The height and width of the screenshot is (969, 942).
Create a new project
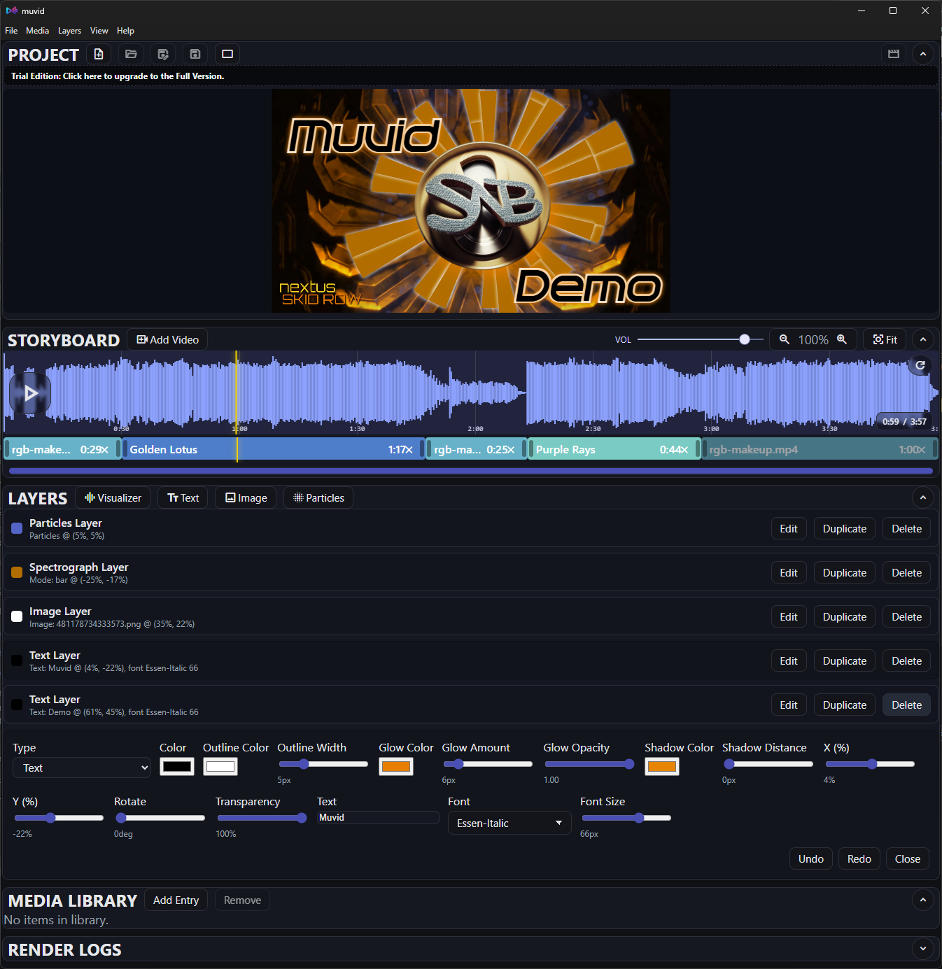(x=98, y=54)
